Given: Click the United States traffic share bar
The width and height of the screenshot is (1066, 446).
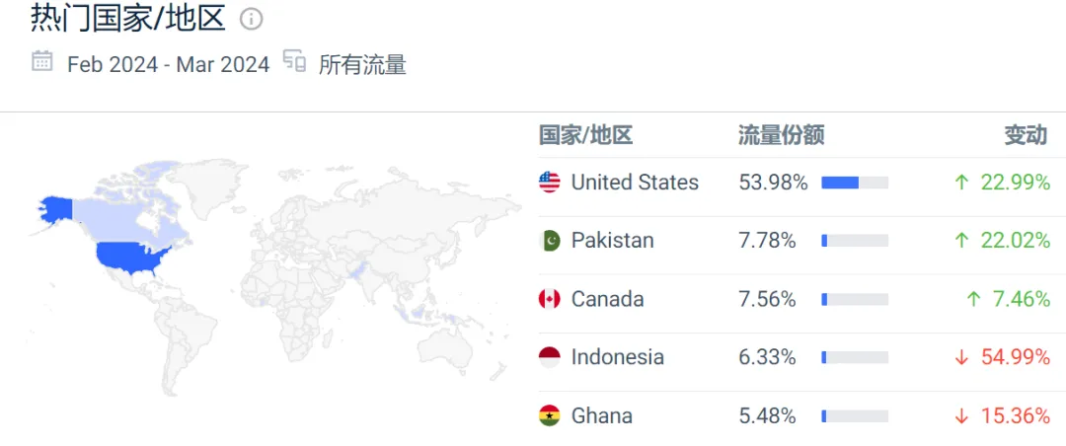Looking at the screenshot, I should coord(855,183).
